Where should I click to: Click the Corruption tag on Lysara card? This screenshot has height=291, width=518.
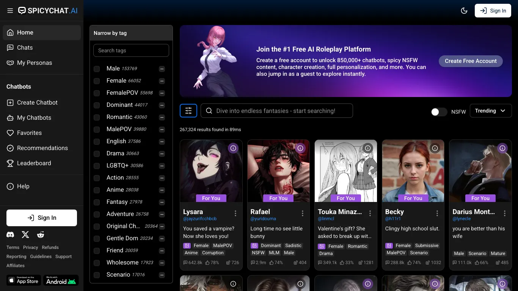[213, 253]
